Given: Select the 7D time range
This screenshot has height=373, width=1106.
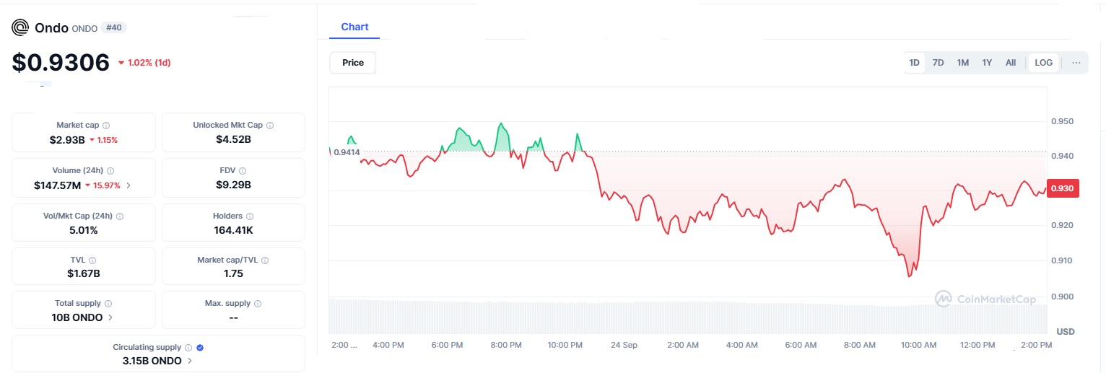Looking at the screenshot, I should pyautogui.click(x=938, y=63).
